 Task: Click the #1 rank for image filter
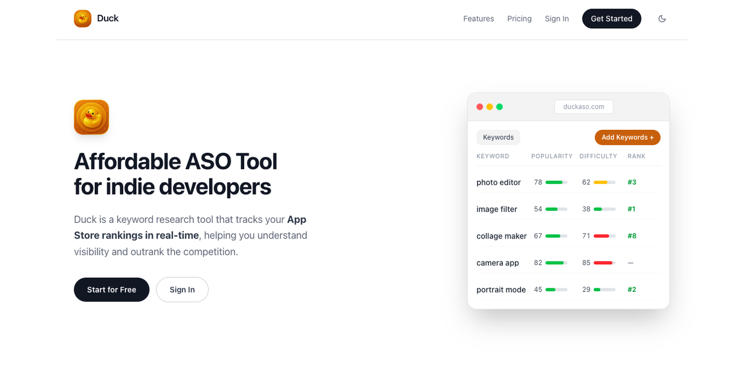pos(632,209)
